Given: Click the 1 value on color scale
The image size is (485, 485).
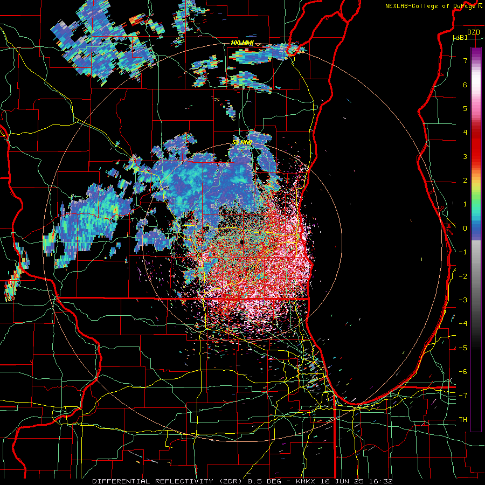Looking at the screenshot, I should point(465,204).
